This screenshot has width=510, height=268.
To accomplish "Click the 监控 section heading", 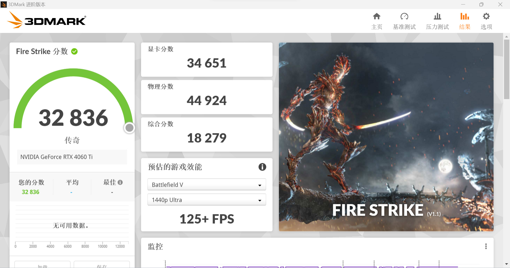I will (x=155, y=246).
